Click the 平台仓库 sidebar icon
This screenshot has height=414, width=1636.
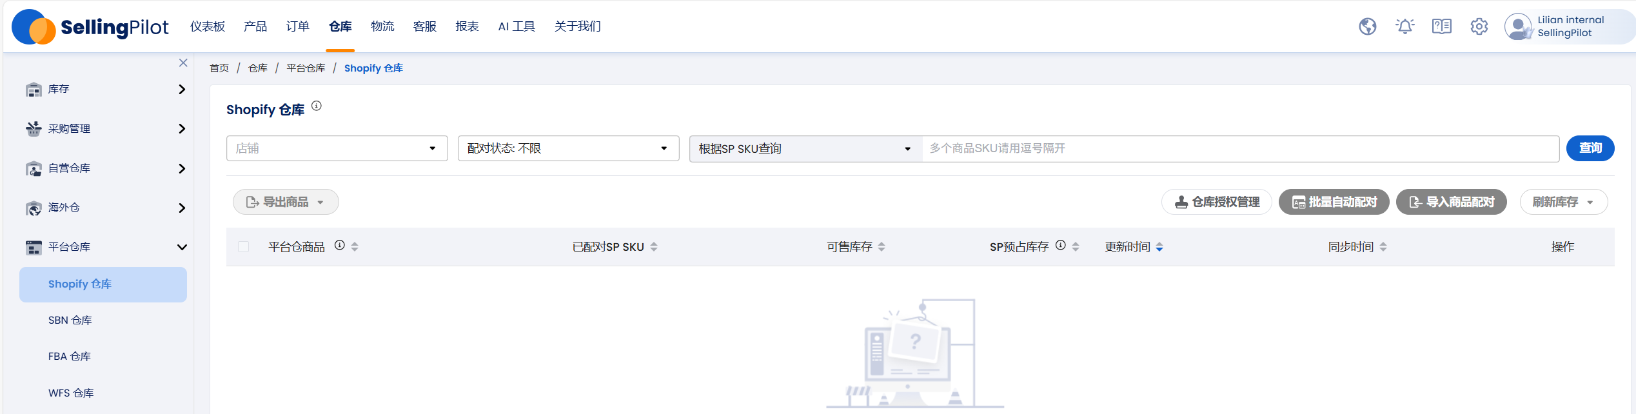click(x=34, y=247)
